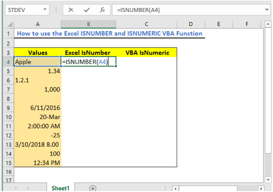Image resolution: width=273 pixels, height=192 pixels.
Task: Select cell A5 containing 1.34
Action: click(38, 71)
